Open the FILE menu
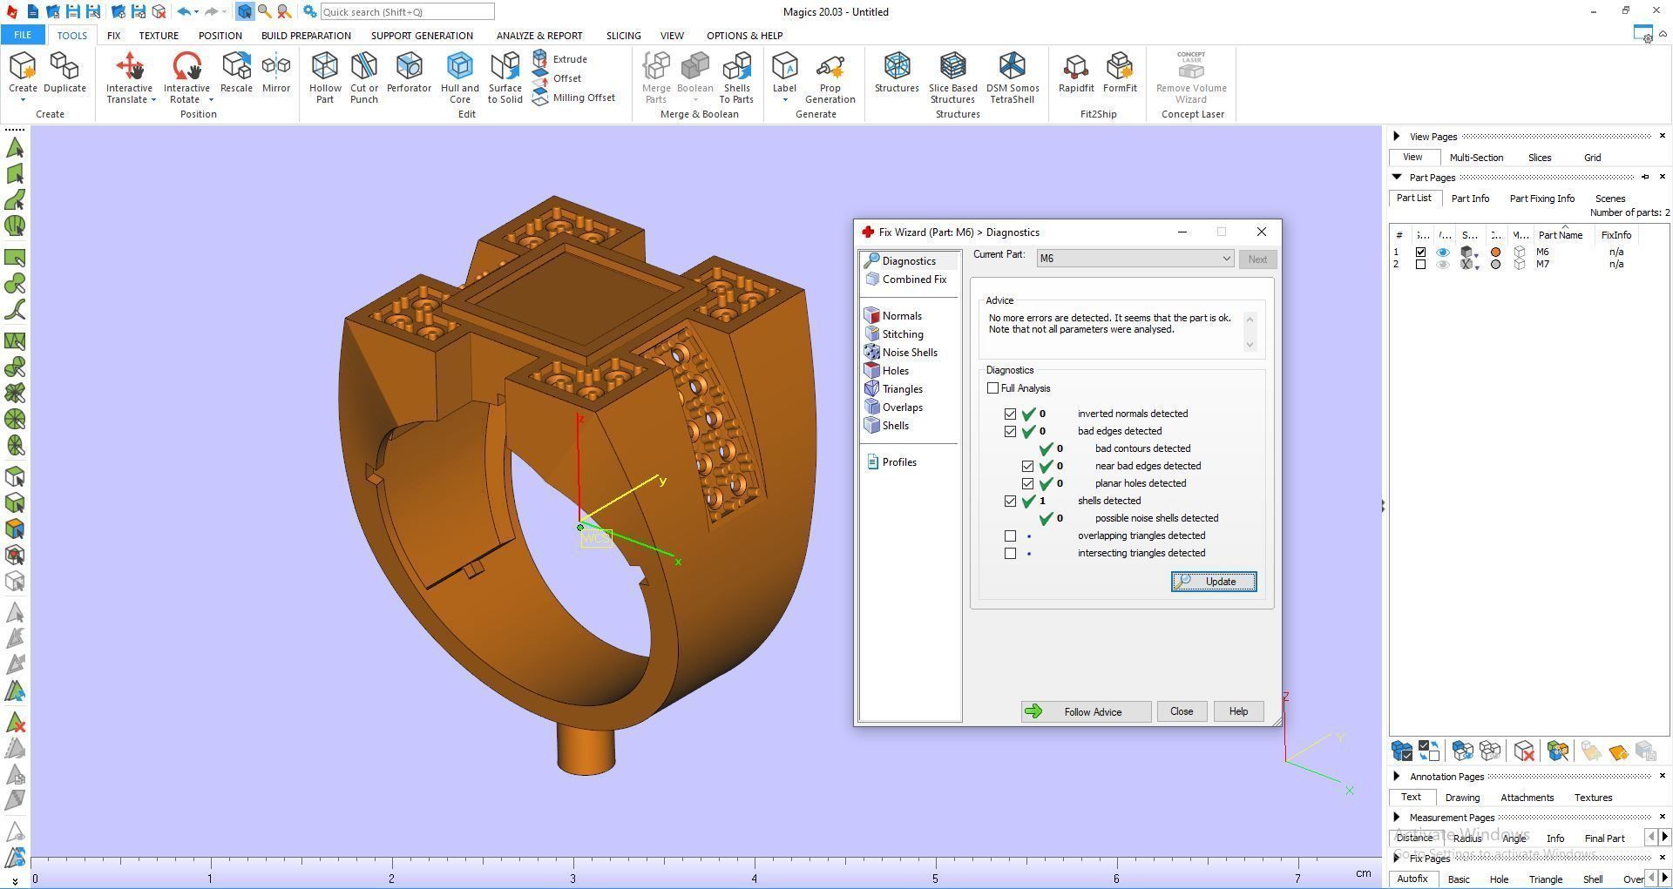 [x=23, y=36]
